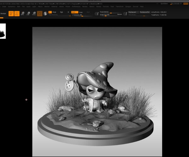Activate the Draw mode button
The width and height of the screenshot is (189, 157).
coord(17,14)
